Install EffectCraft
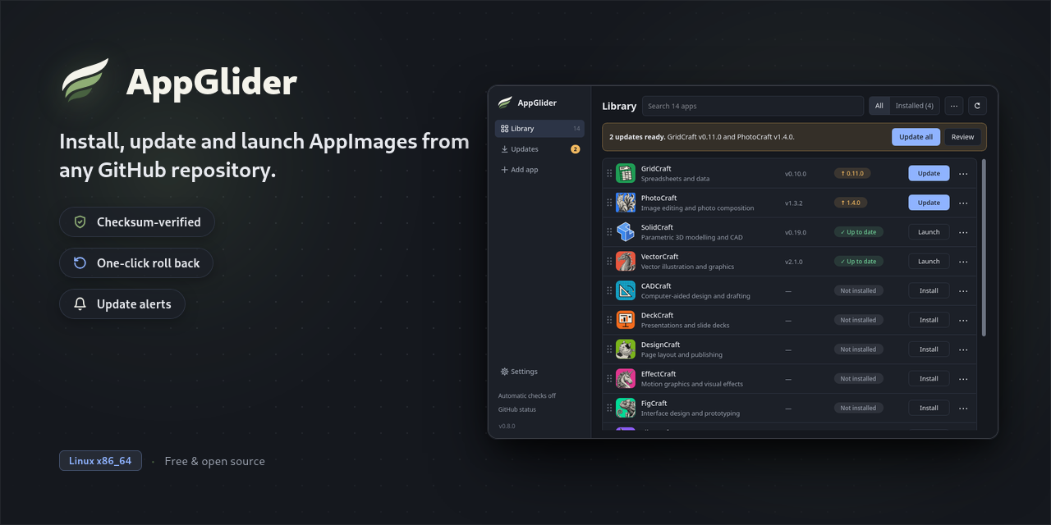Image resolution: width=1051 pixels, height=525 pixels. click(929, 378)
